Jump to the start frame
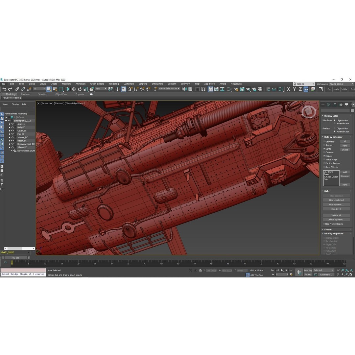Viewport: 355px width, 355px height. pos(273,270)
